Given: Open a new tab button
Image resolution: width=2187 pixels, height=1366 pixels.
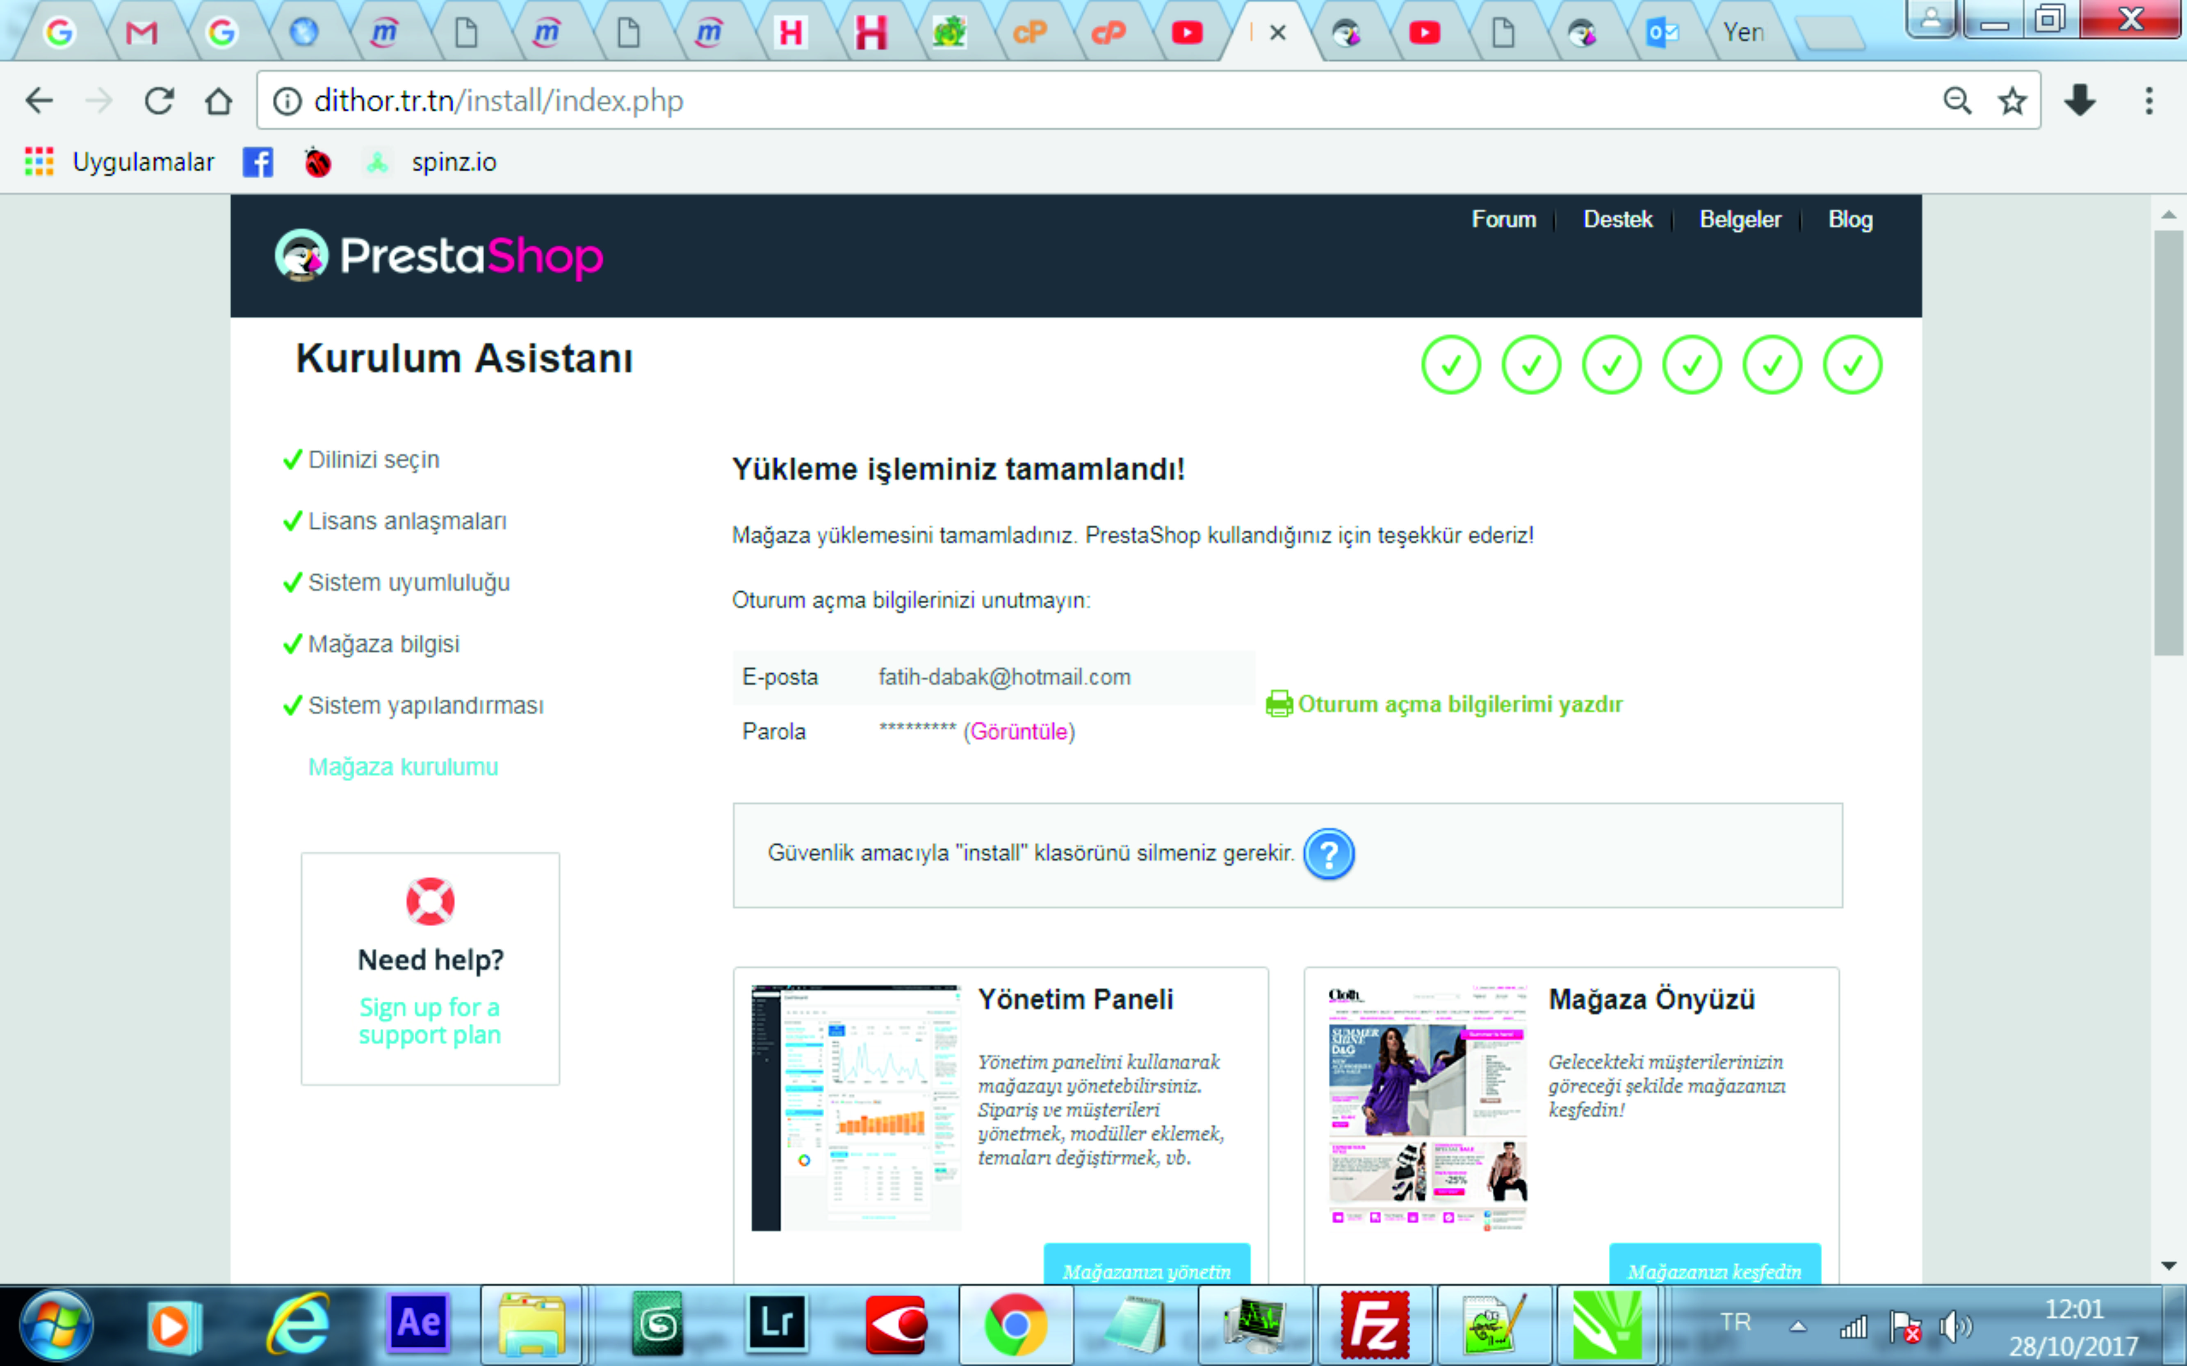Looking at the screenshot, I should (1831, 34).
